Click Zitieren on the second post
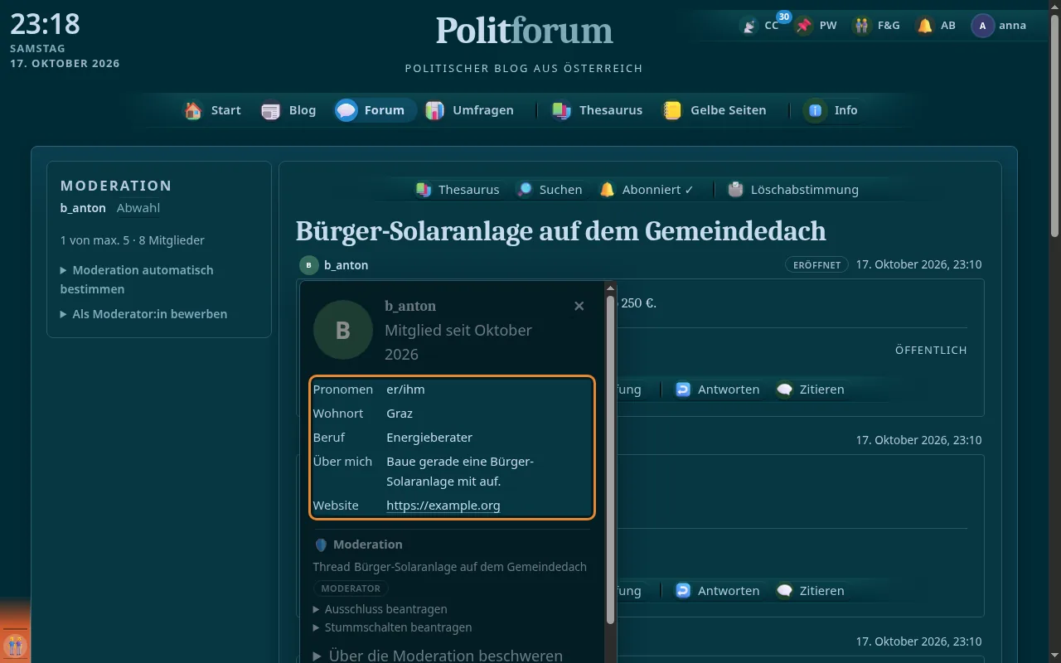The image size is (1061, 663). click(811, 591)
